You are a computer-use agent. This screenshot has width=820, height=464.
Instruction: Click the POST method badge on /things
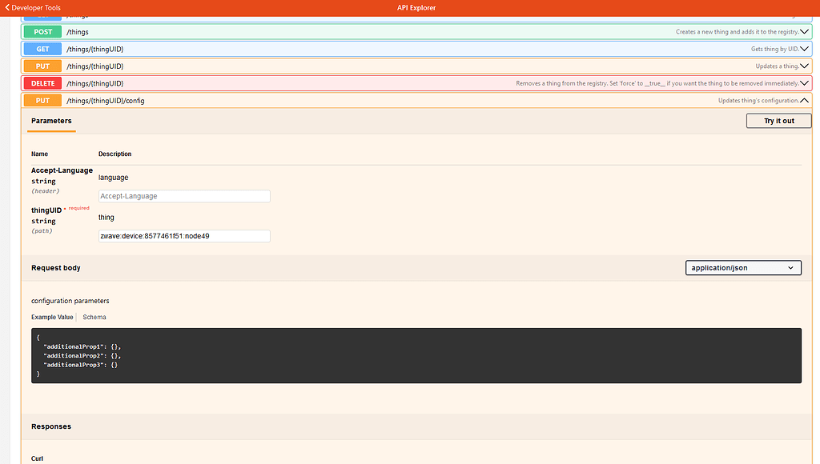click(x=42, y=31)
